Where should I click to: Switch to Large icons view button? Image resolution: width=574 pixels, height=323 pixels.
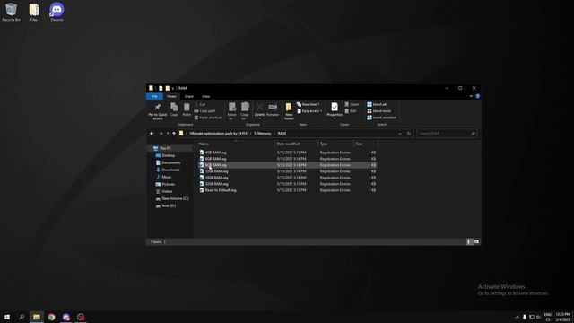[476, 241]
